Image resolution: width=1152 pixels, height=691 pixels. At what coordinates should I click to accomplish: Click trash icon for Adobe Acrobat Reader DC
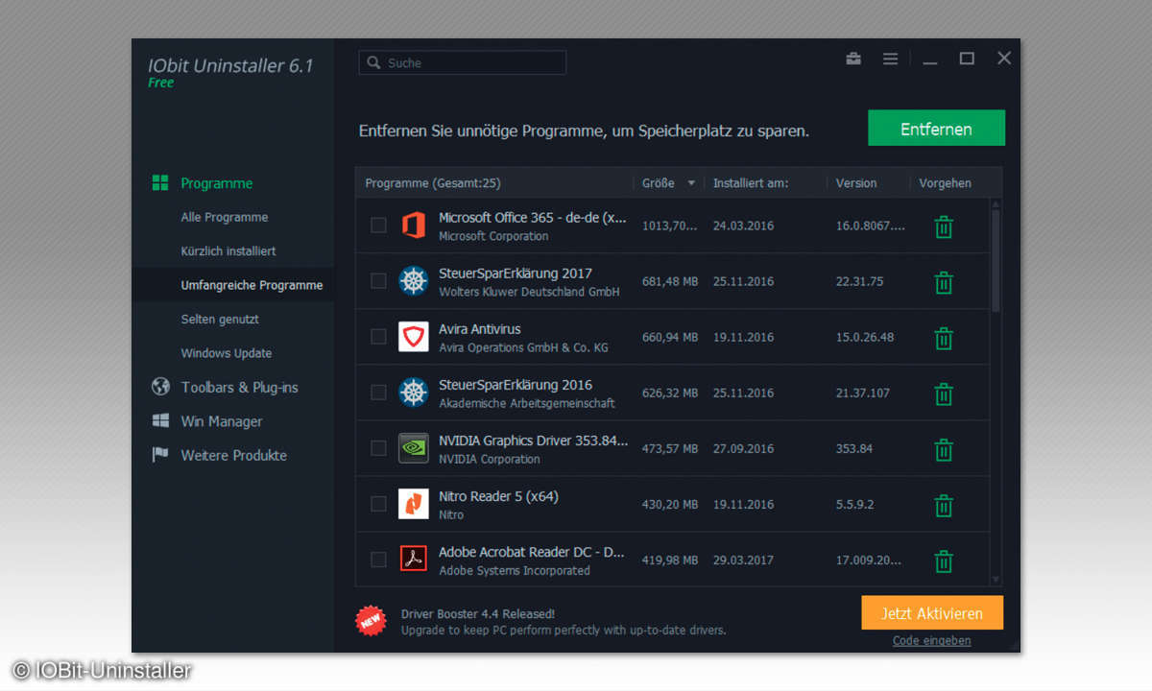coord(944,560)
